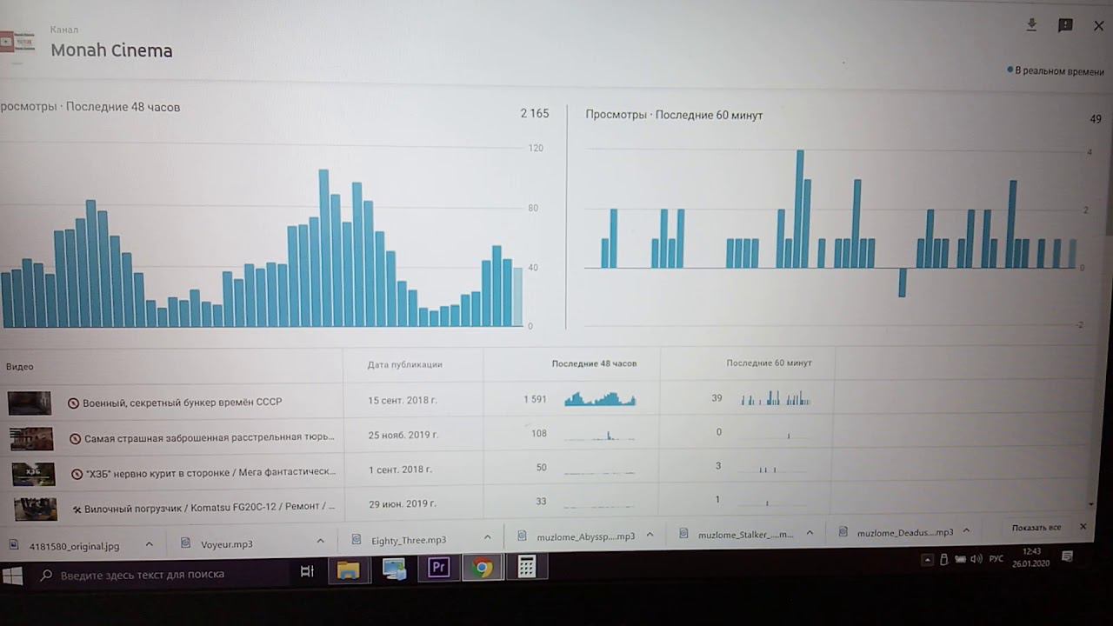Click date 1 сент. 2018 г.

coord(400,469)
